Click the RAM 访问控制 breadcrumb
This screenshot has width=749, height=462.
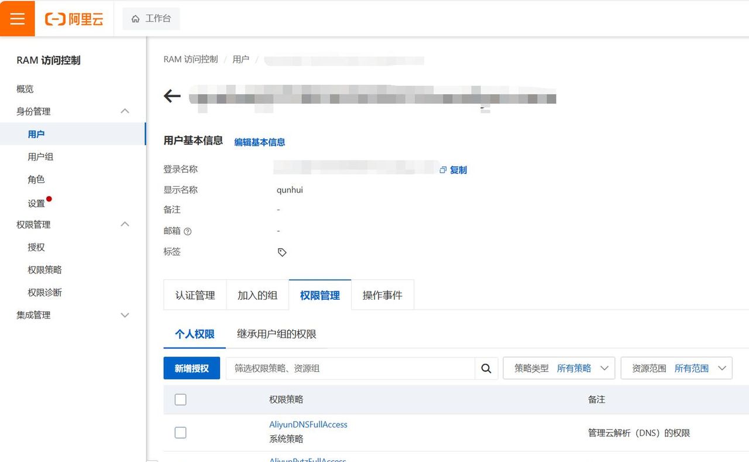(191, 59)
